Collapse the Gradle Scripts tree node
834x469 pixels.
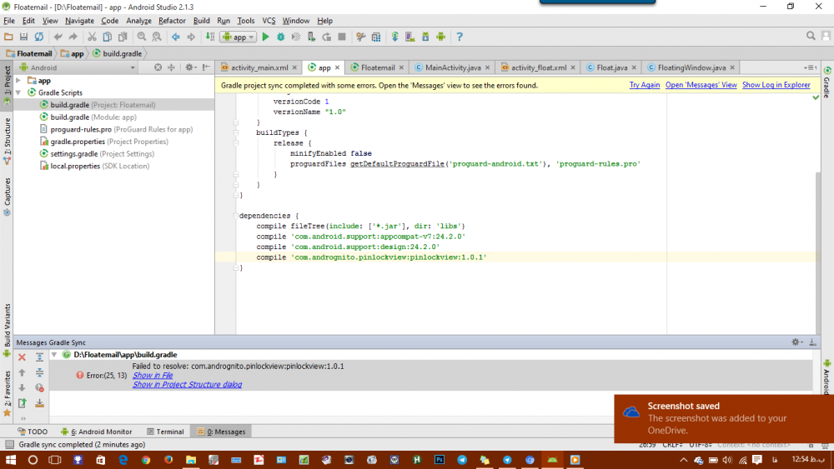click(x=19, y=92)
